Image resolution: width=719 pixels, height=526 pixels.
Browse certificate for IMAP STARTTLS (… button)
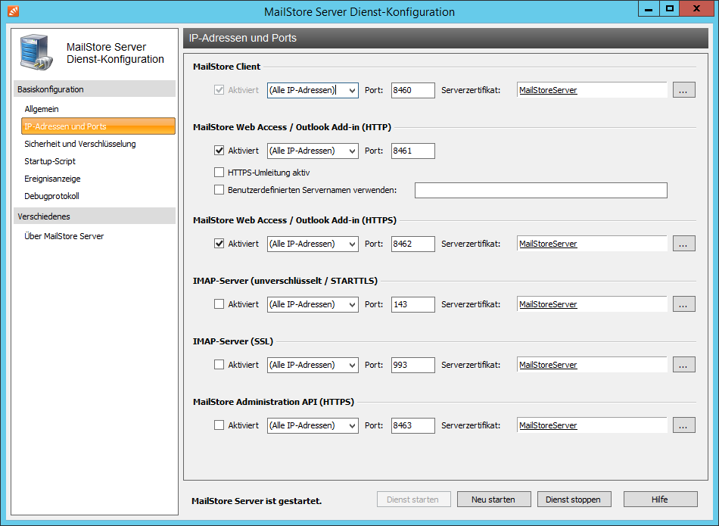[683, 304]
